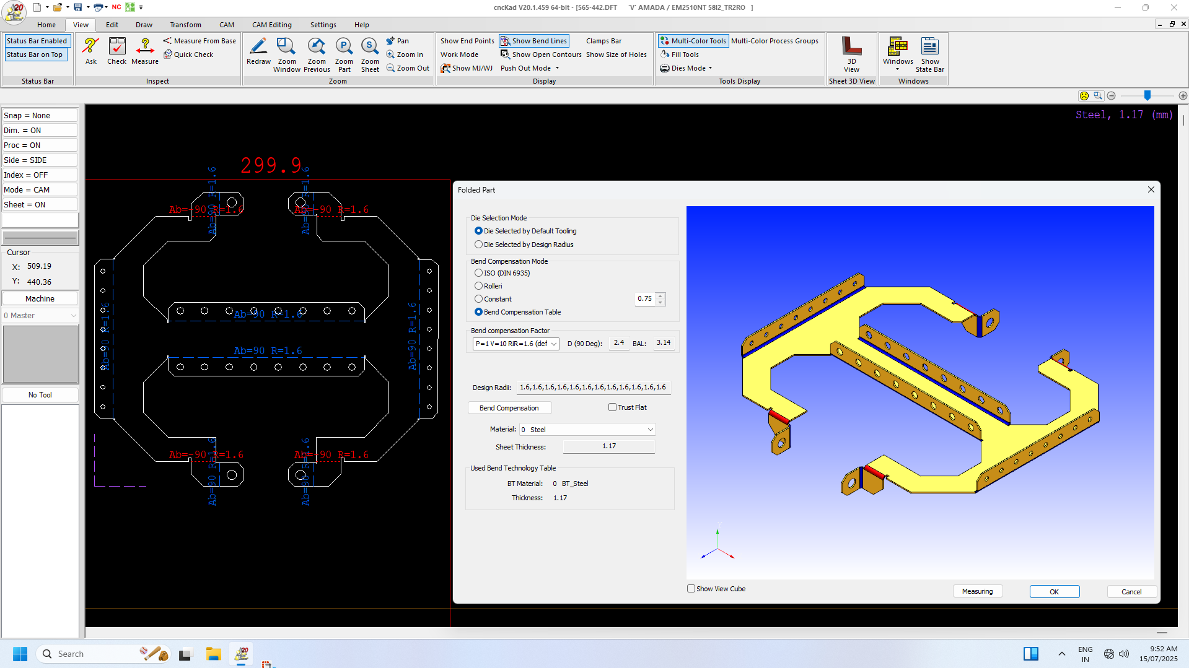
Task: Enable the Trust Flat checkbox
Action: [x=612, y=407]
